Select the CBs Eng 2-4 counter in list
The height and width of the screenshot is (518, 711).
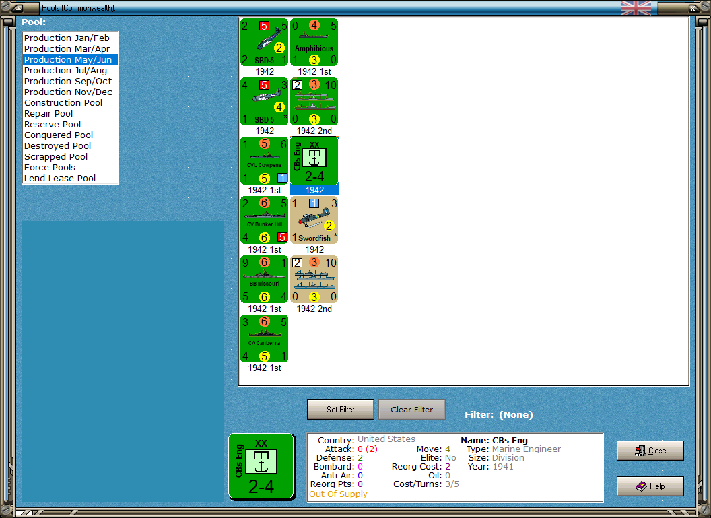314,161
